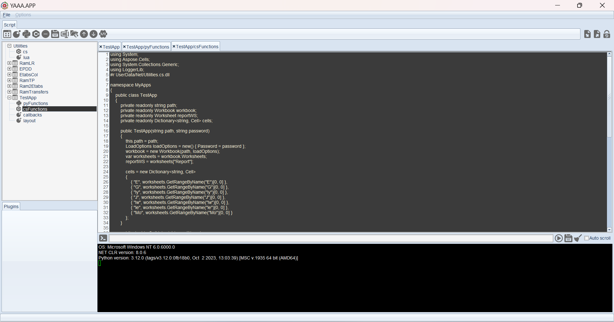Image resolution: width=614 pixels, height=322 pixels.
Task: Click the new app grid icon in toolbar
Action: tap(7, 34)
